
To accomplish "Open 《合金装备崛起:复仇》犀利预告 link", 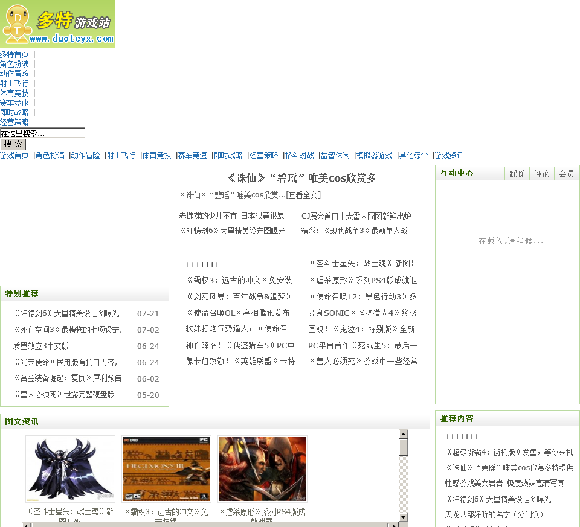I will (x=67, y=378).
